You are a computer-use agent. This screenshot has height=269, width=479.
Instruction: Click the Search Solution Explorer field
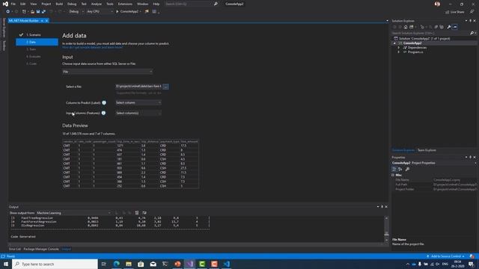point(431,33)
